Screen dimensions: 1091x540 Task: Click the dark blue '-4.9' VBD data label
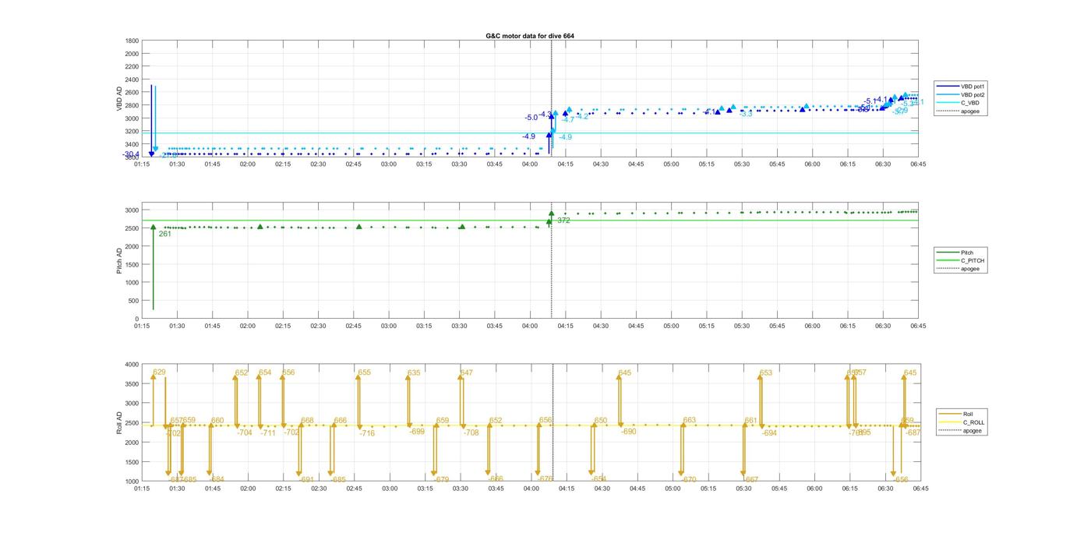click(528, 136)
